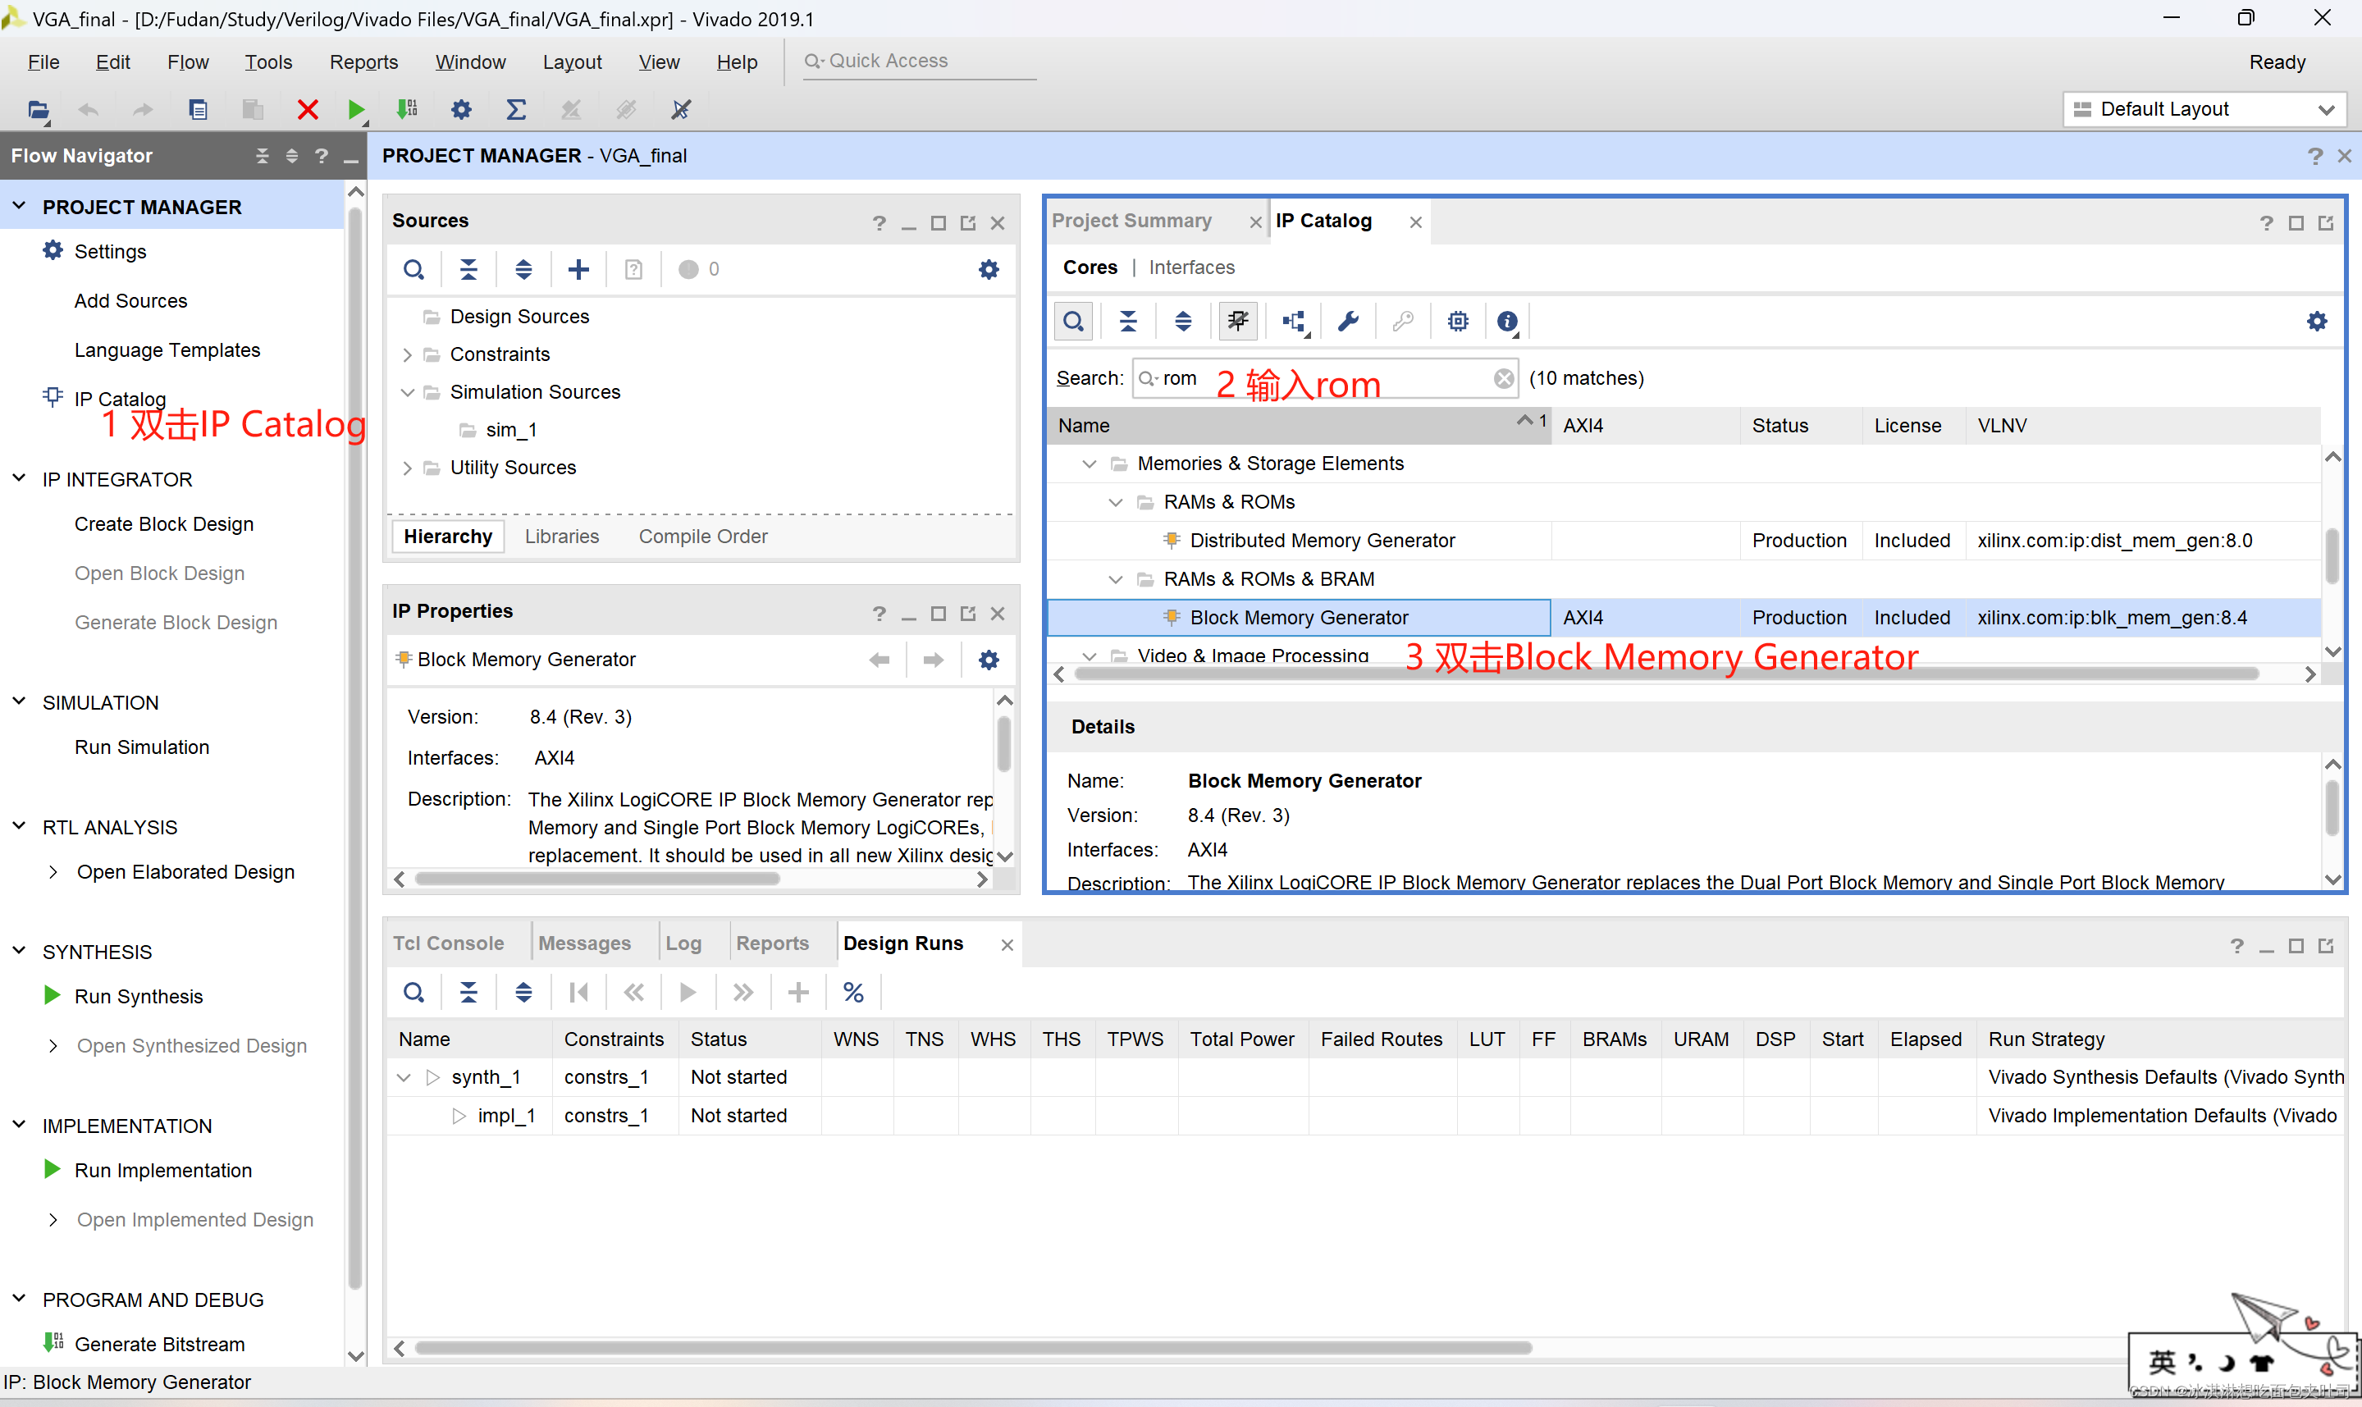Click in the Quick Access search field
Image resolution: width=2362 pixels, height=1407 pixels.
(920, 61)
